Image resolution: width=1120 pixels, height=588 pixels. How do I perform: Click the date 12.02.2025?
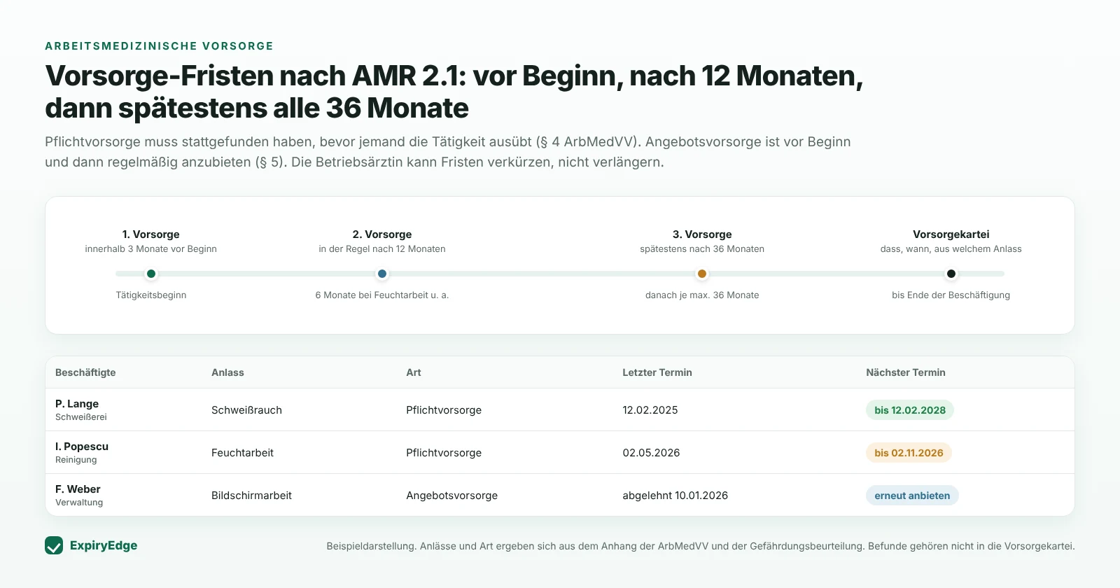tap(650, 410)
